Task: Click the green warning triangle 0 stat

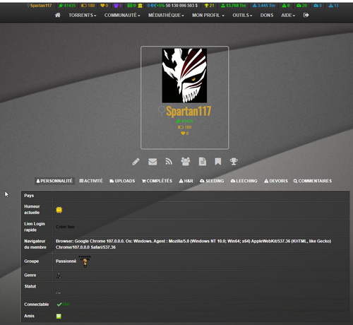Action: (286, 6)
